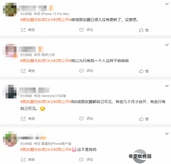171x164 pixels.
Task: Open 画饼大师 source link
Action: point(48,55)
